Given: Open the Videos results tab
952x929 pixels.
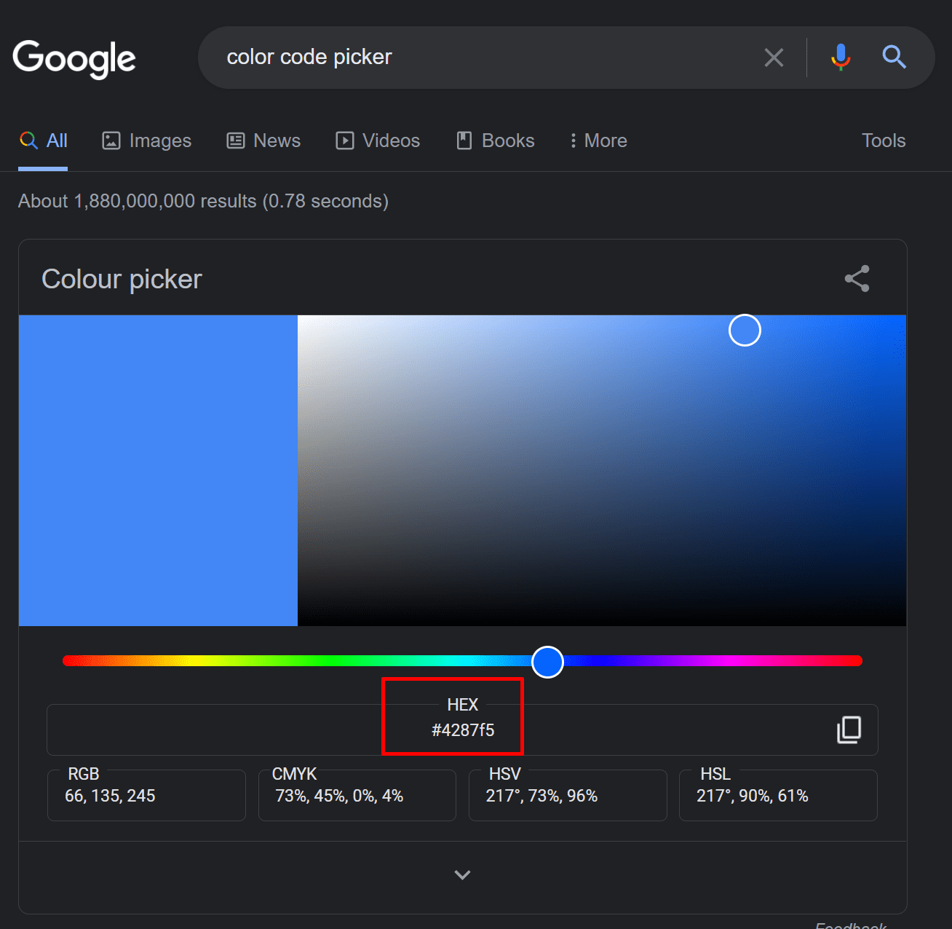Looking at the screenshot, I should [x=378, y=141].
